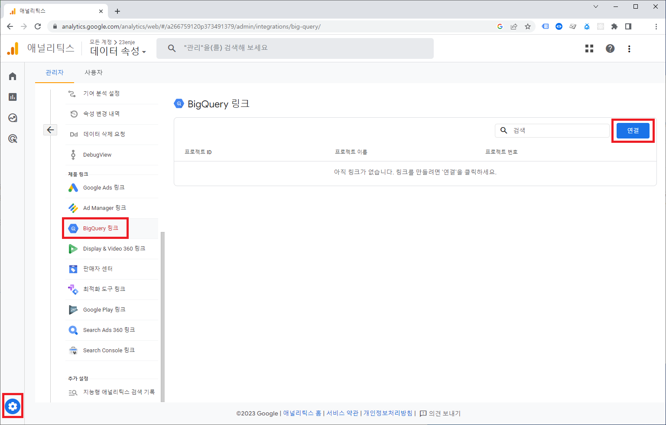
Task: Focus the BigQuery links 검색 field
Action: point(552,130)
